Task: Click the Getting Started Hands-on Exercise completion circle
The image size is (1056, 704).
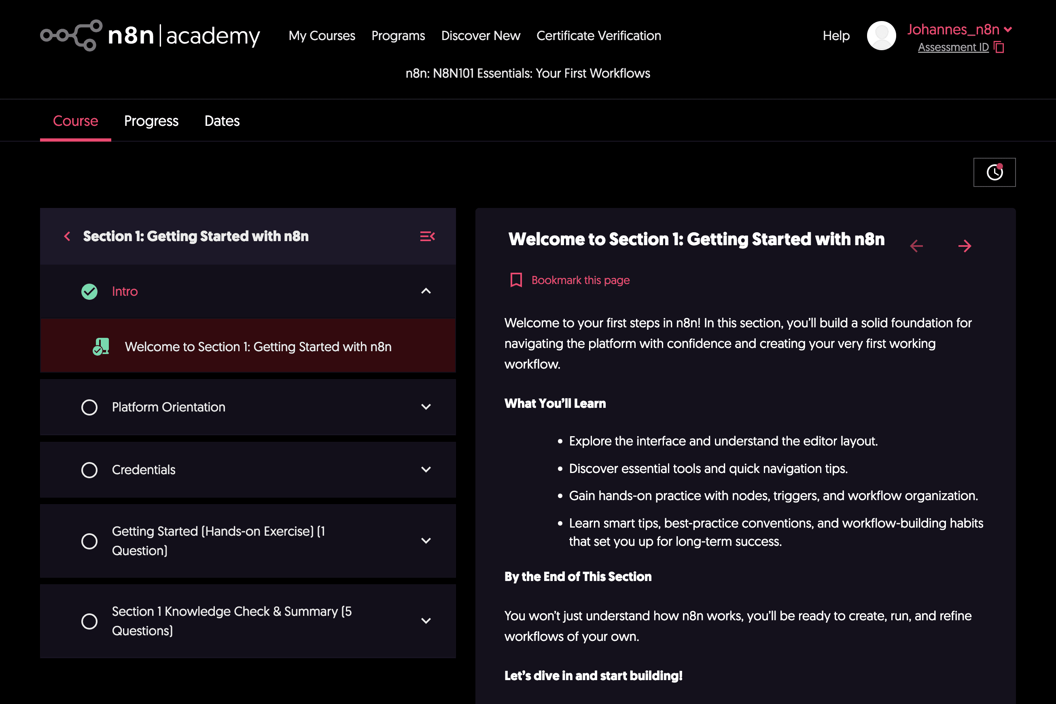Action: pyautogui.click(x=89, y=541)
